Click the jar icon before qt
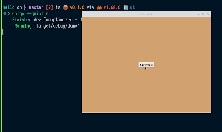Viewport: 222px width, 132px height. (126, 7)
